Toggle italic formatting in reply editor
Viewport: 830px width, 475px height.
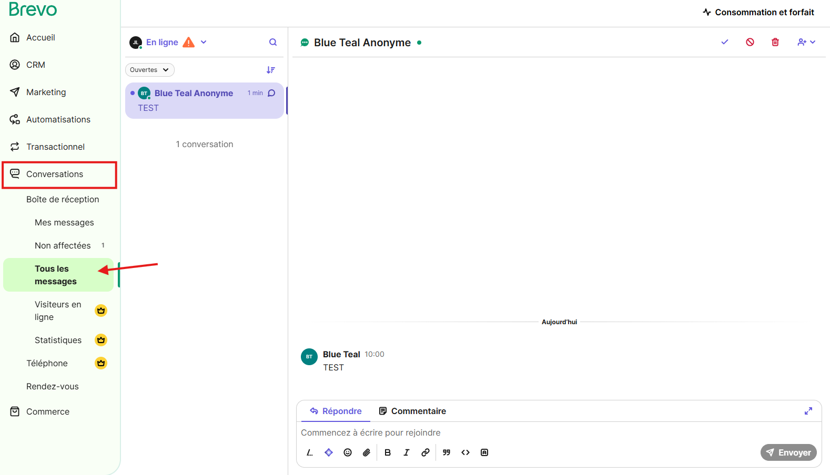407,452
